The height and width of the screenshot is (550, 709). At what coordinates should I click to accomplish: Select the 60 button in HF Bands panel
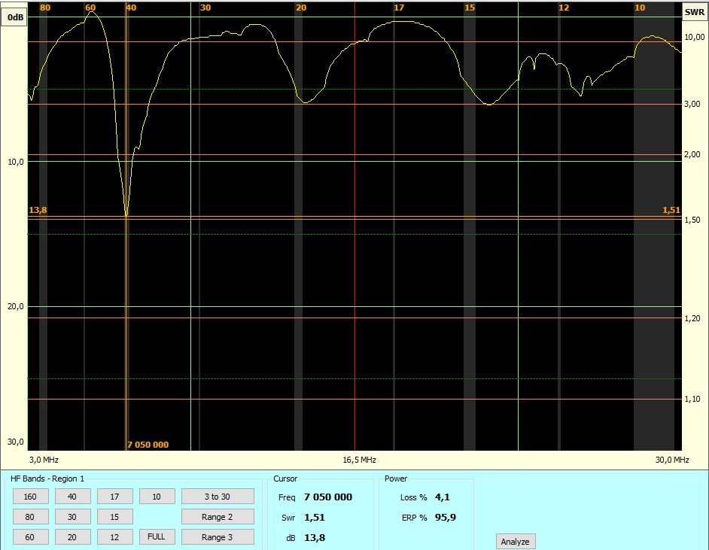[30, 537]
